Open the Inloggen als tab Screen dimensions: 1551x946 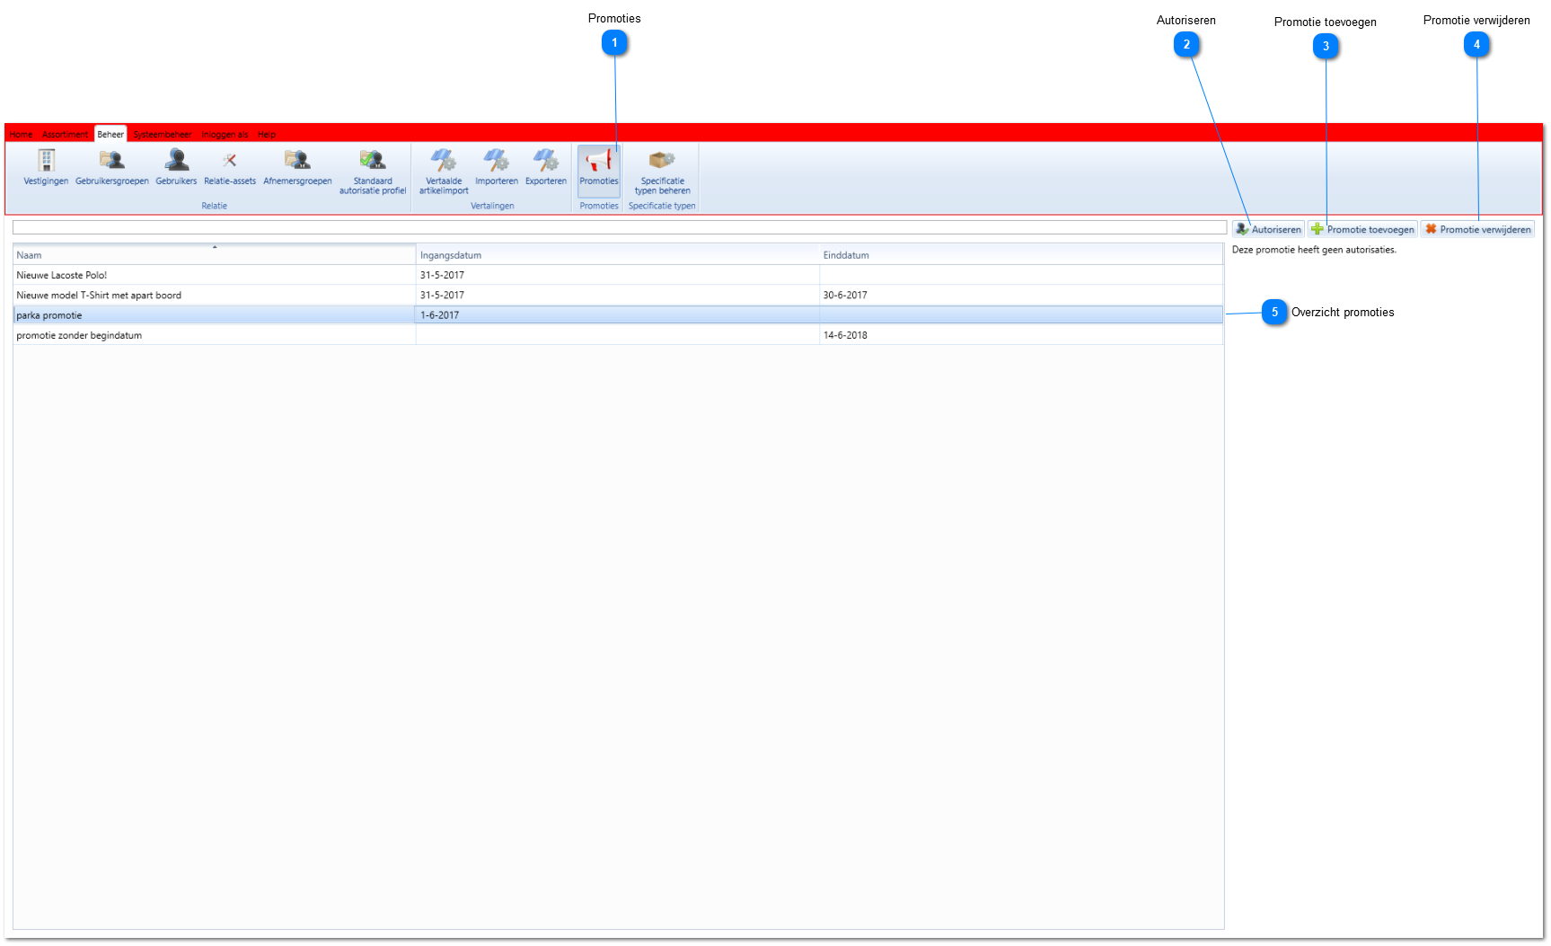pos(225,135)
